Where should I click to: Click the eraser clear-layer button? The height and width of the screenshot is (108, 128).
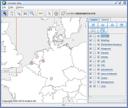coord(103,31)
